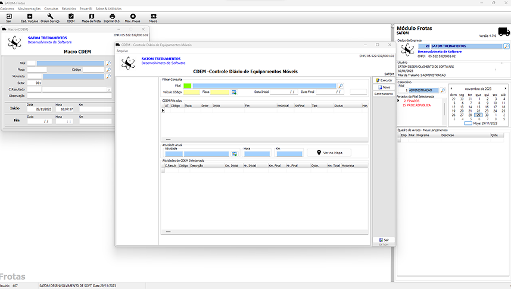Open the Movimentações menu
This screenshot has width=511, height=289.
[x=29, y=10]
